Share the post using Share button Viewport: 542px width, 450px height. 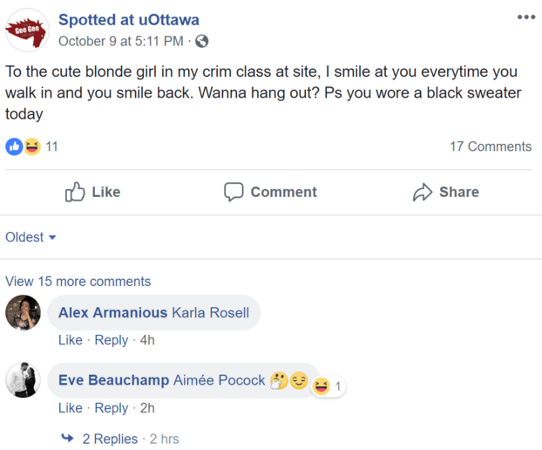(446, 192)
